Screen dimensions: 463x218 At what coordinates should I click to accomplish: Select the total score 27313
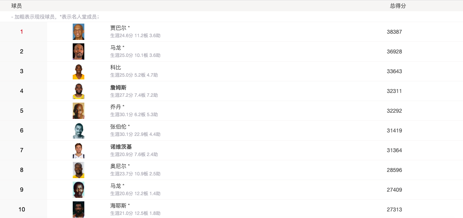[x=394, y=210]
